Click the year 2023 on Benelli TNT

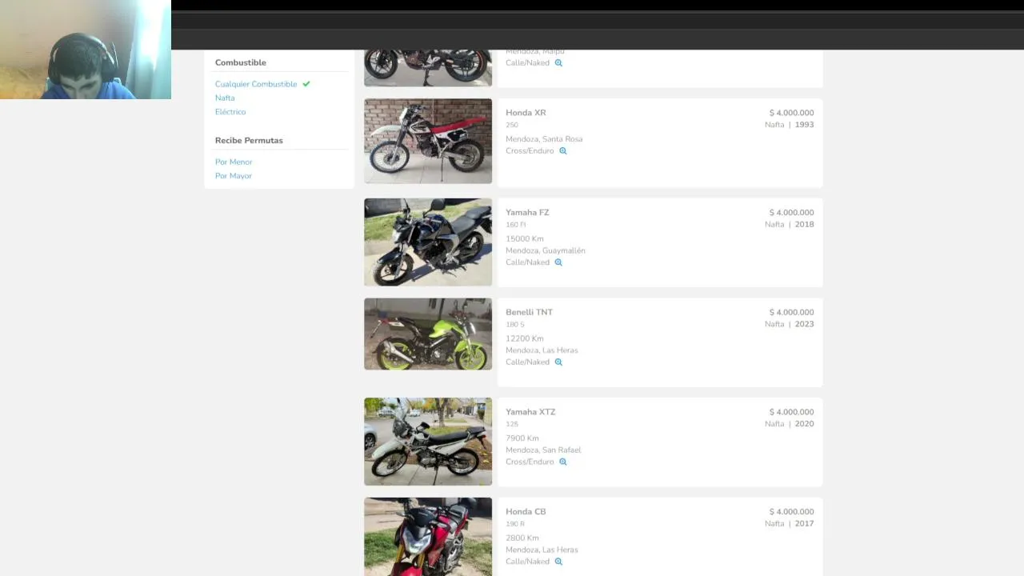[804, 324]
